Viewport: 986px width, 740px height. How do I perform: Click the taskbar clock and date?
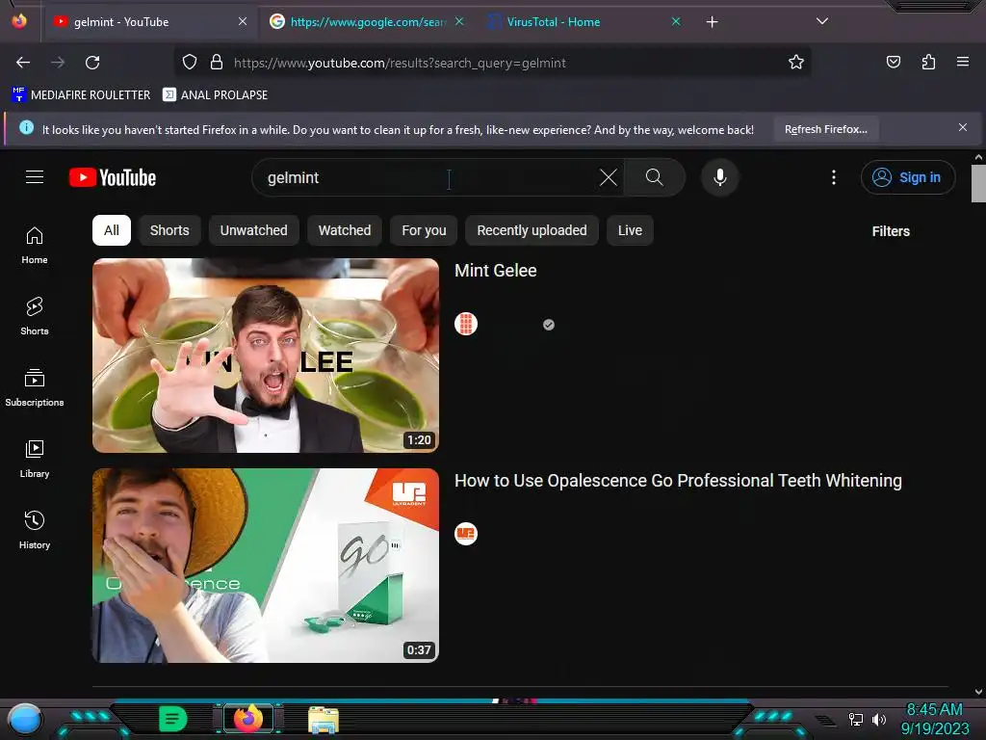coord(934,719)
